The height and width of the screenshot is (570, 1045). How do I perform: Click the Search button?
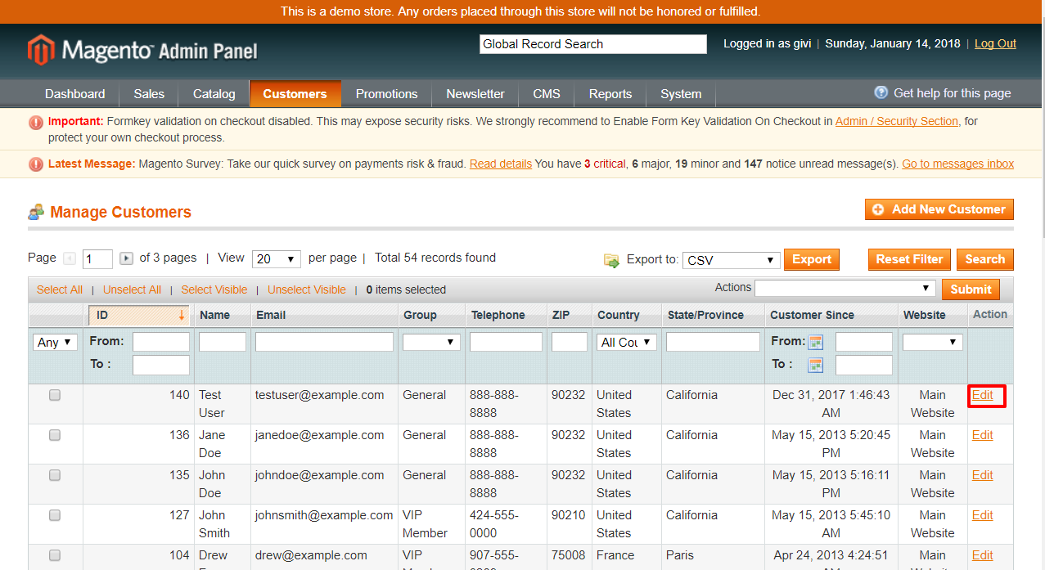point(985,259)
